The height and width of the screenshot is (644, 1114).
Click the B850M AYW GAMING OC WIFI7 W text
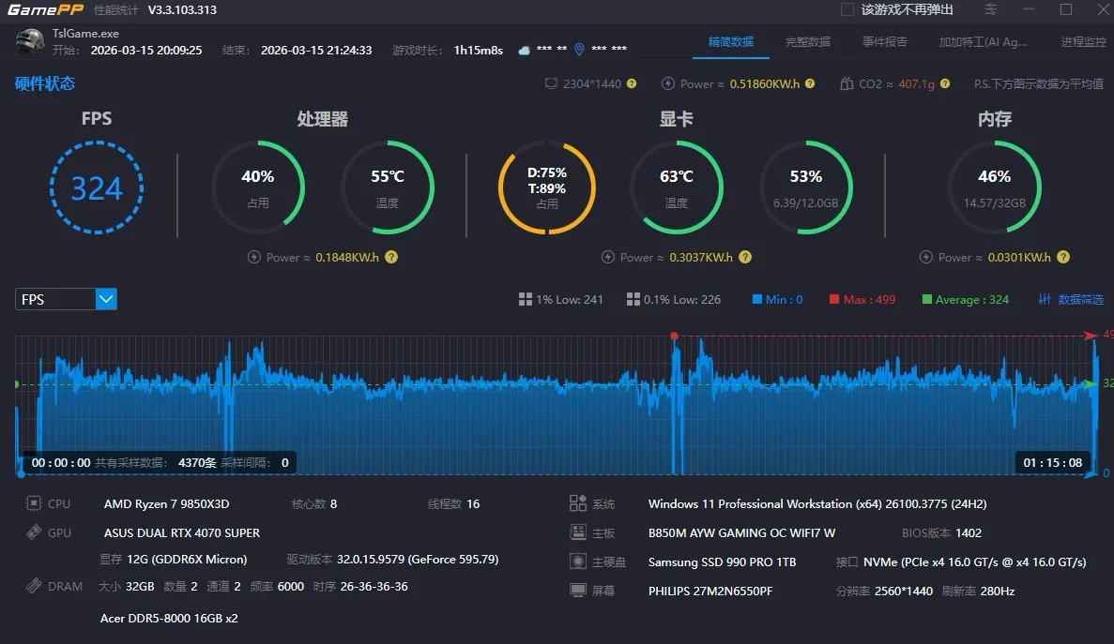click(741, 532)
